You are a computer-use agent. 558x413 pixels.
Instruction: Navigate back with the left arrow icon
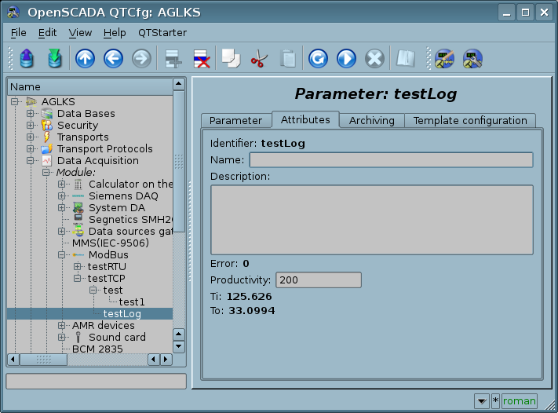click(113, 59)
